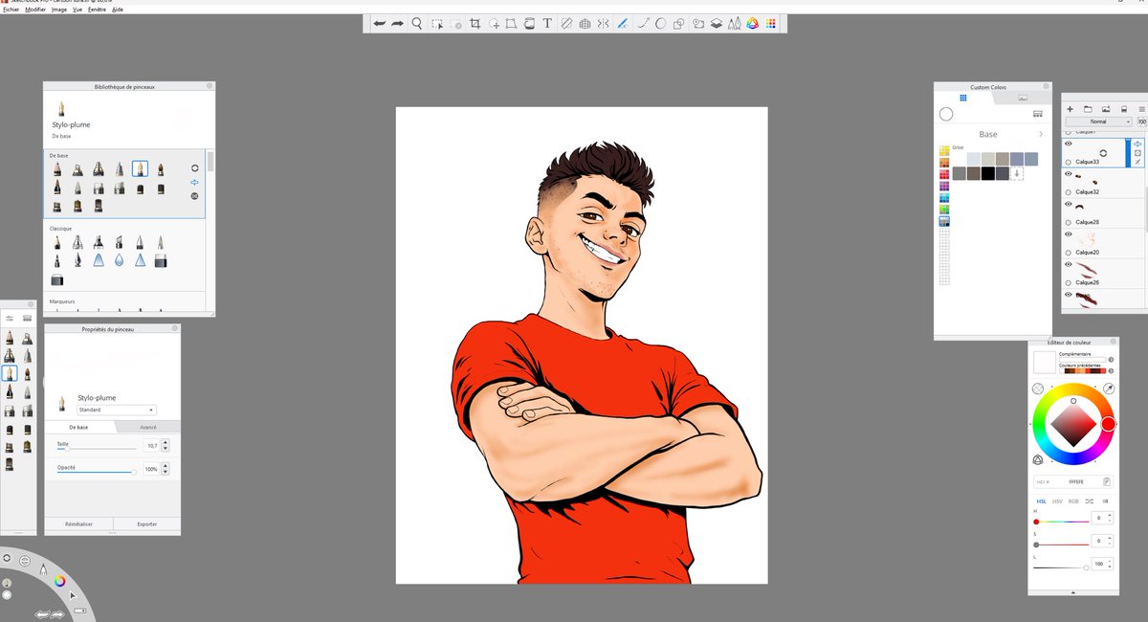Adjust the Taille brush size slider
The width and height of the screenshot is (1148, 622).
[97, 449]
